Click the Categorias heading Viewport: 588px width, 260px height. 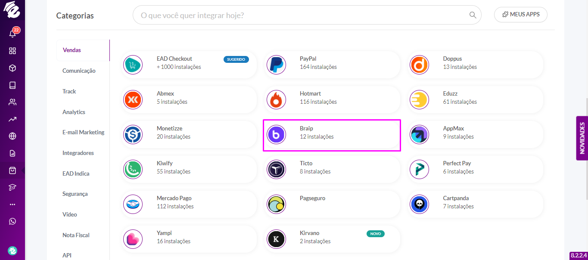(x=75, y=15)
